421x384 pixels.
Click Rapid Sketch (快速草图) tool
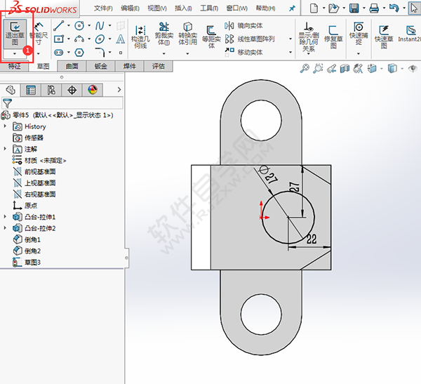click(384, 37)
